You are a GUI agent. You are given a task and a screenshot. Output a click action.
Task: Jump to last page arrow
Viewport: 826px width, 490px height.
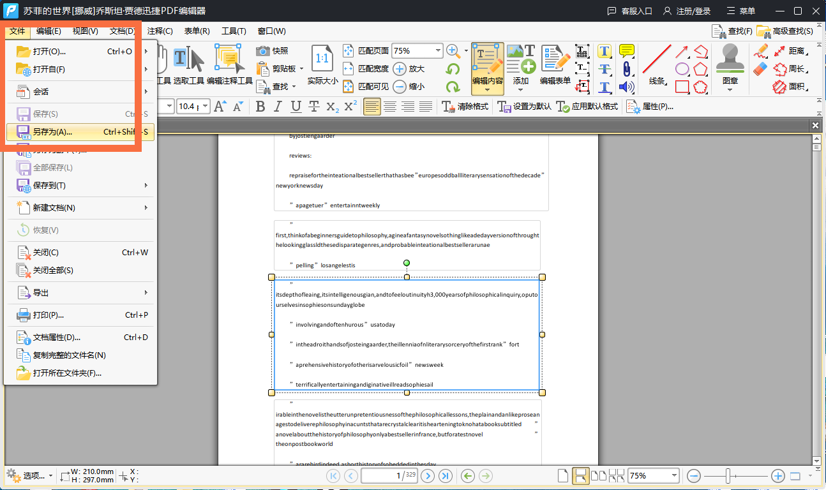[x=446, y=475]
